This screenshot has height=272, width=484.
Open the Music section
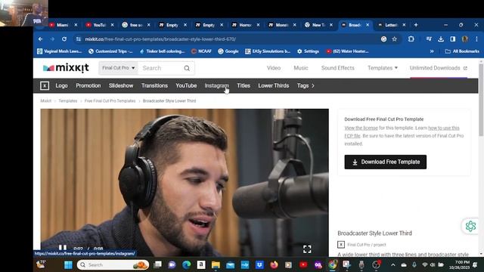pos(301,68)
